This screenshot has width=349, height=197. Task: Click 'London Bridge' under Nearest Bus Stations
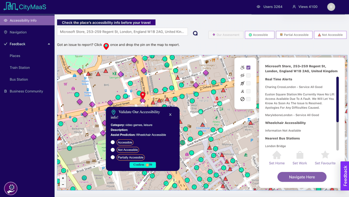275,146
